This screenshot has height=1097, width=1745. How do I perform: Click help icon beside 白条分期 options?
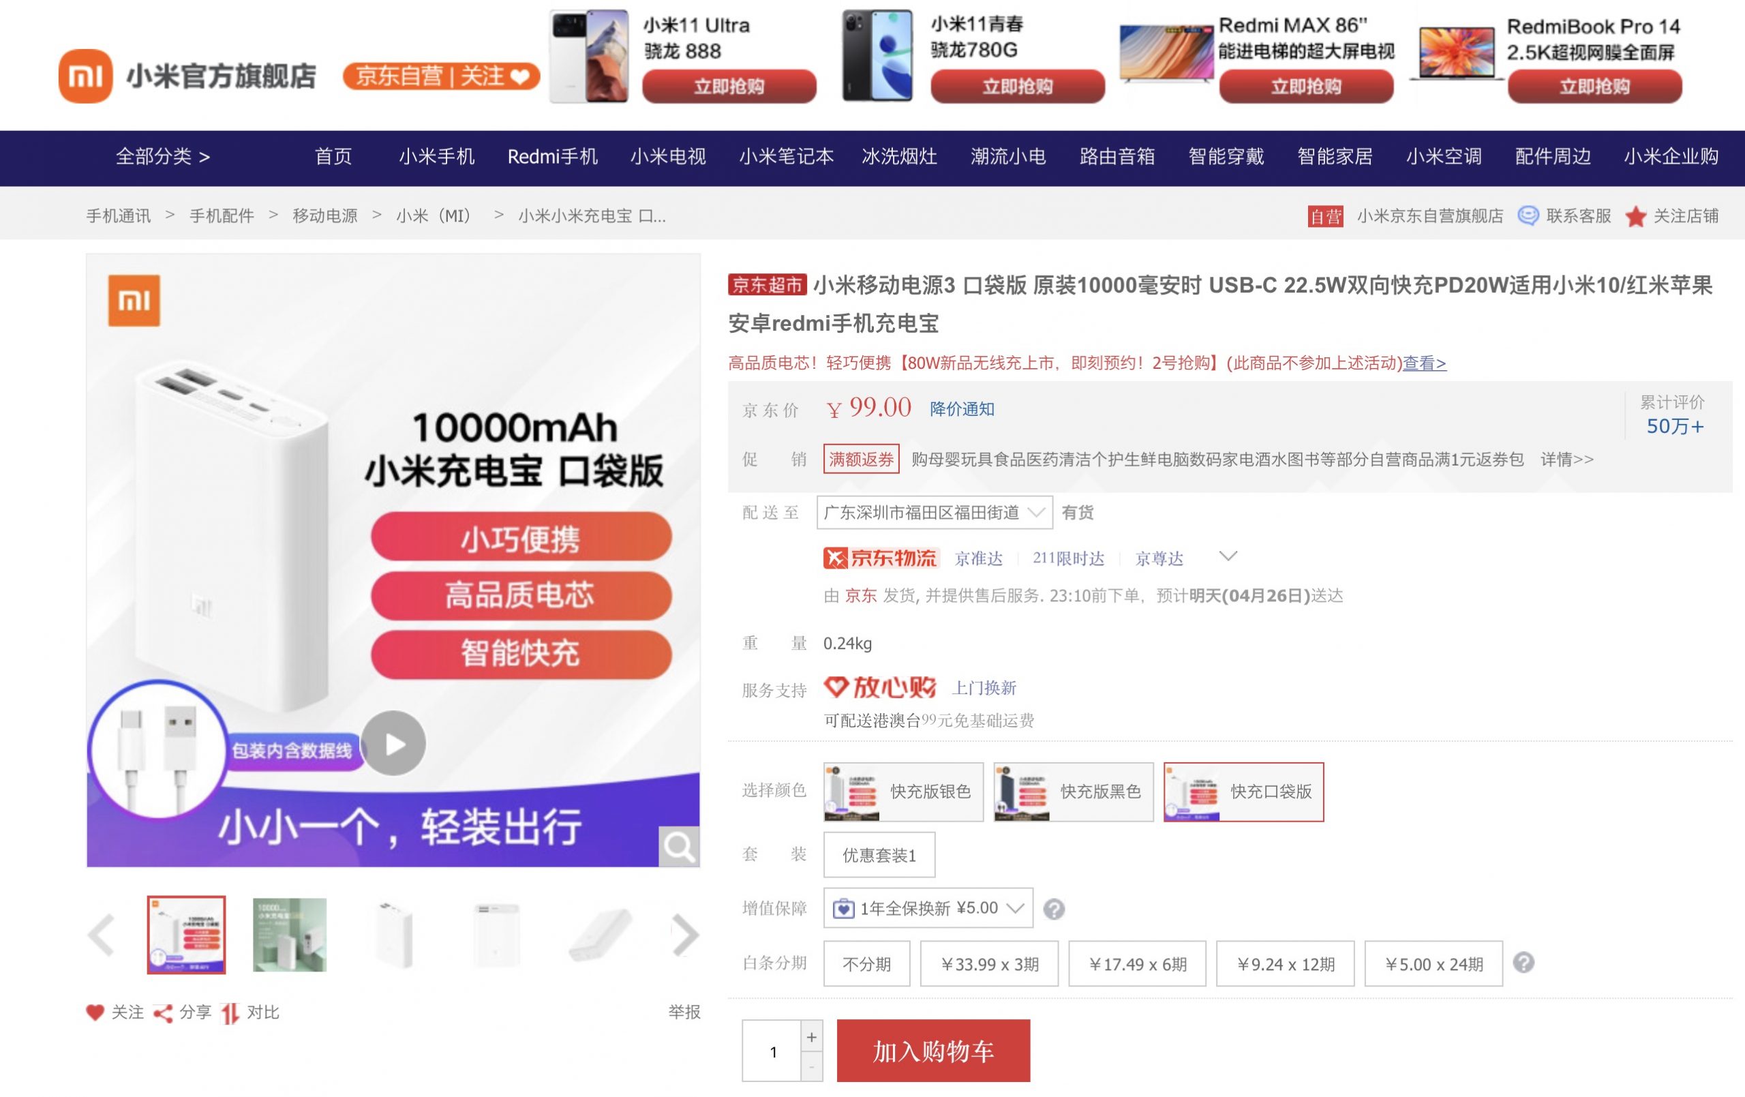pyautogui.click(x=1523, y=963)
